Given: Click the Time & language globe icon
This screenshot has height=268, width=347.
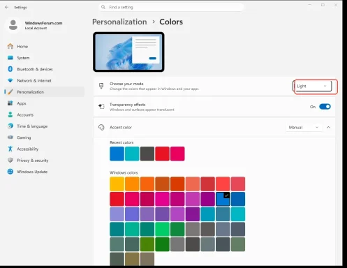Looking at the screenshot, I should 10,126.
